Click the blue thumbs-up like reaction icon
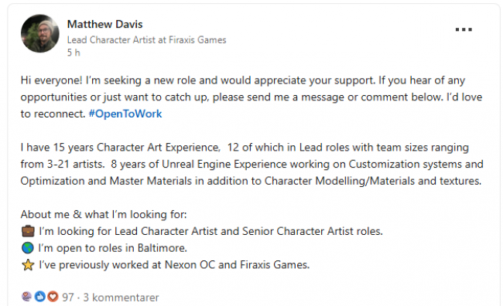This screenshot has width=503, height=306. (39, 297)
